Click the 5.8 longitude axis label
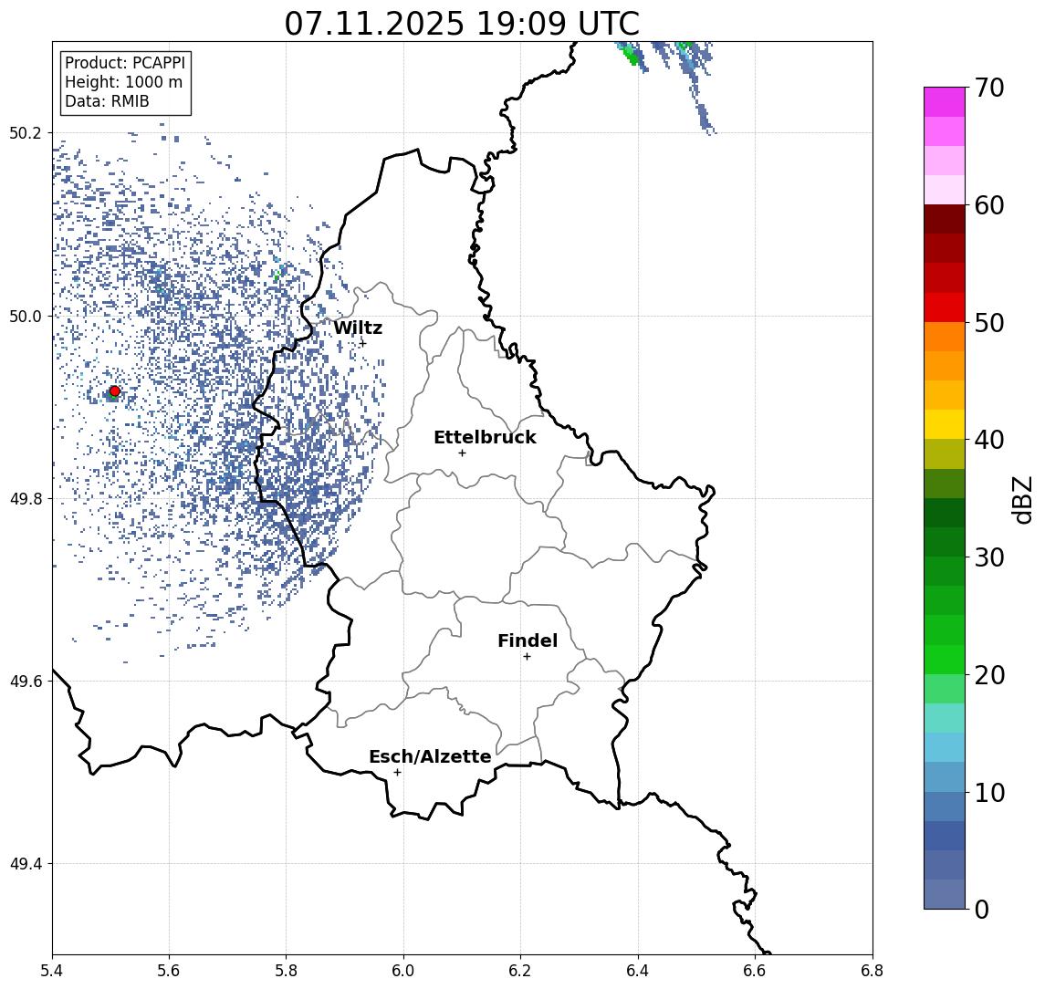 [x=286, y=971]
